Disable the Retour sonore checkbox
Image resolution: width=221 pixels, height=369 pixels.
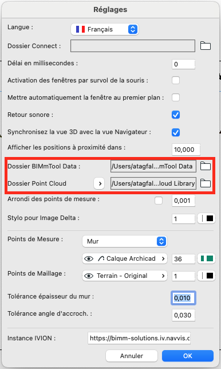tap(176, 115)
